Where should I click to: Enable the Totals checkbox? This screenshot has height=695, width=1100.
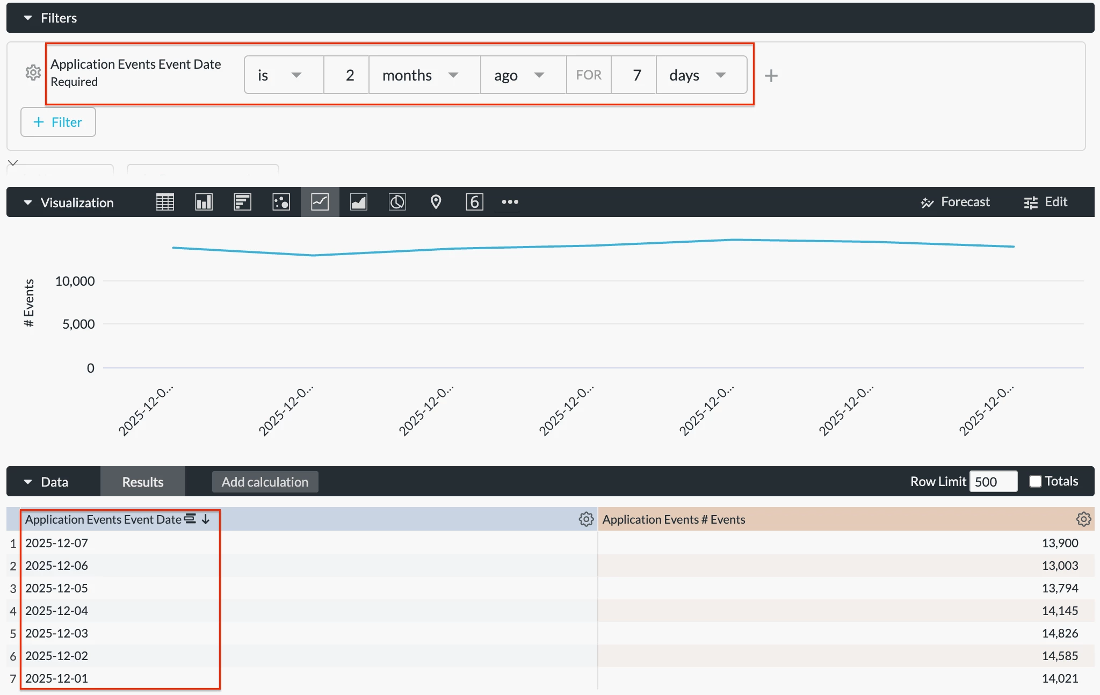click(x=1035, y=481)
